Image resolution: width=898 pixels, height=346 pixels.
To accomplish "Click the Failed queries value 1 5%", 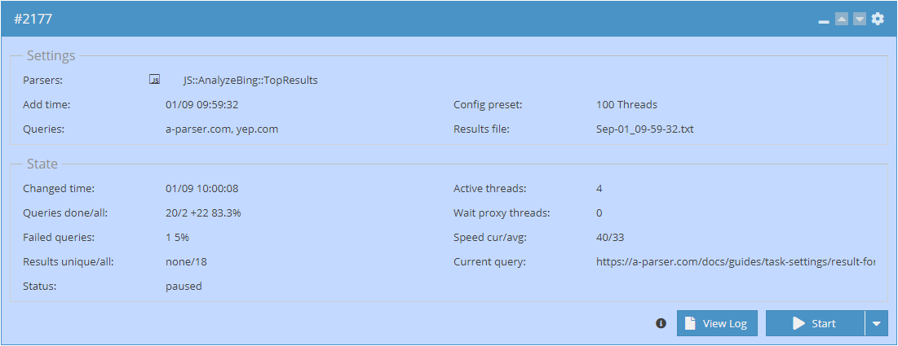I will coord(177,238).
